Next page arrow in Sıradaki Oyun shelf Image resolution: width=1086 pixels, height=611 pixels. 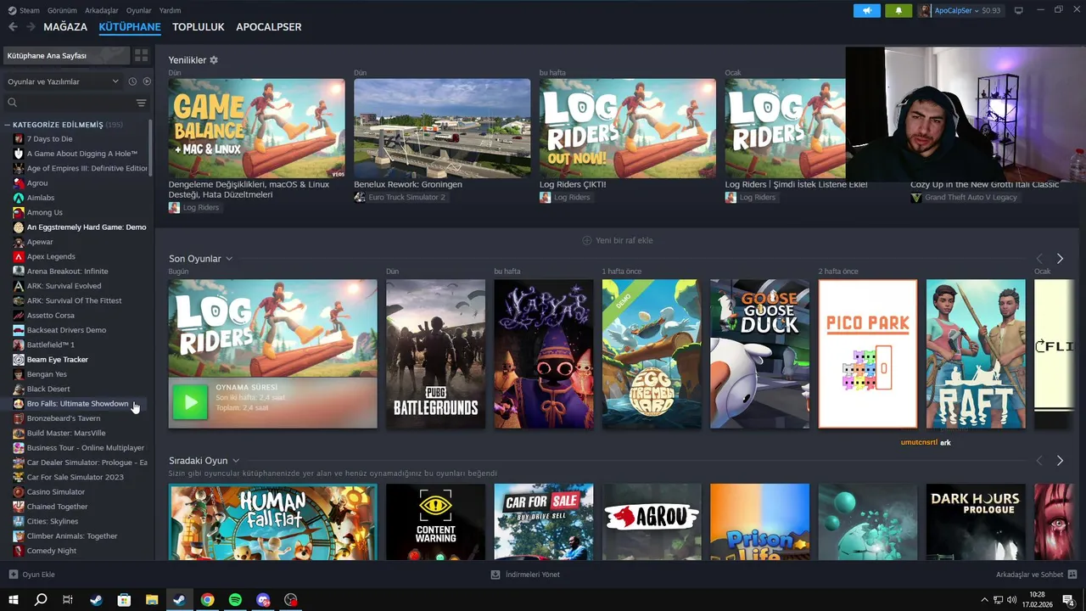pyautogui.click(x=1060, y=461)
